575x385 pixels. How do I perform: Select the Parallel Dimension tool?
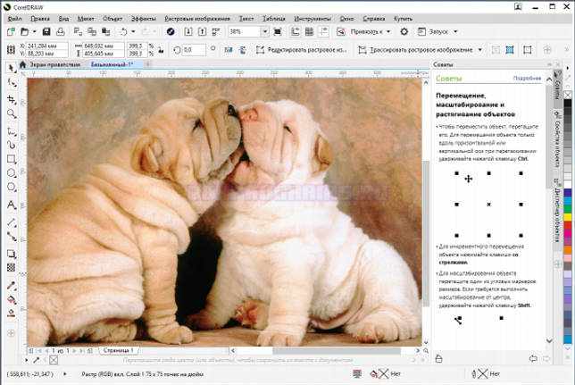(x=12, y=222)
